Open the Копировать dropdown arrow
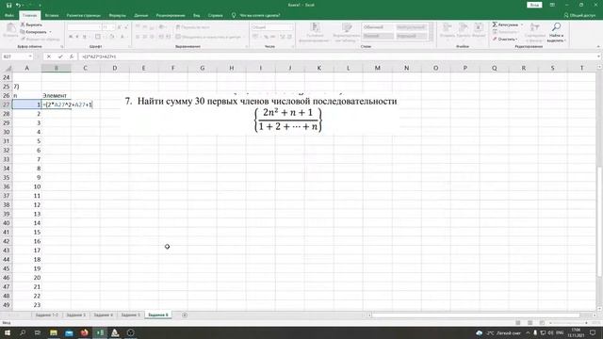Image resolution: width=603 pixels, height=339 pixels. click(50, 32)
